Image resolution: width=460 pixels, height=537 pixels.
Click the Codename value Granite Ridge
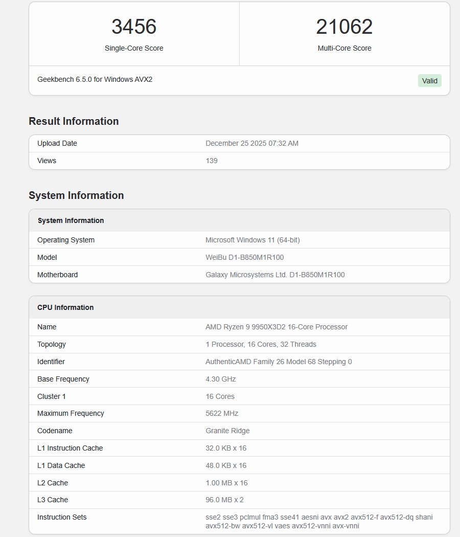[x=227, y=431]
